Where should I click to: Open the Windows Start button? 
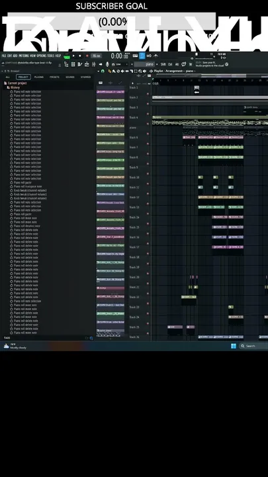coord(234,346)
